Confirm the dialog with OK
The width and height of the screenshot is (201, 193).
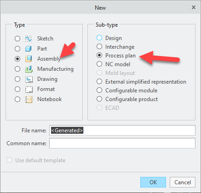[x=153, y=182]
